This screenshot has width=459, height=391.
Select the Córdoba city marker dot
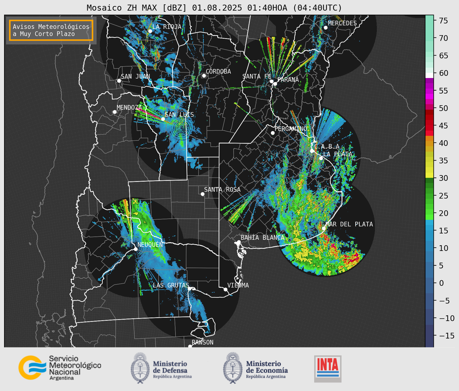coord(204,76)
